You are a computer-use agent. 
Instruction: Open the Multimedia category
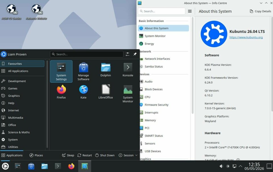(22, 118)
